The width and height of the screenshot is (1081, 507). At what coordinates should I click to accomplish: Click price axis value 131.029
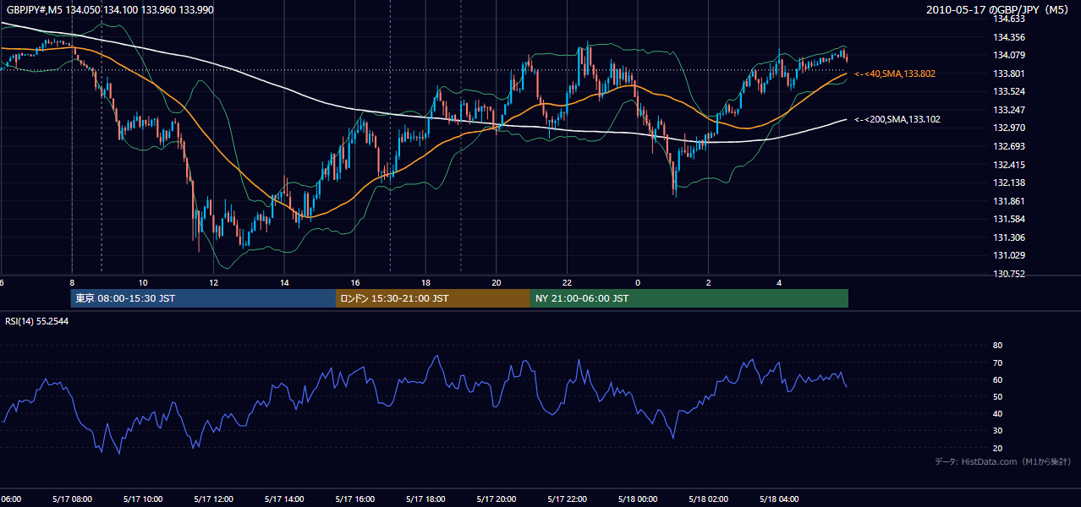coord(1008,256)
